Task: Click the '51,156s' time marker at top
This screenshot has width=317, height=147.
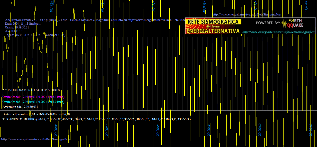Action: click(255, 7)
